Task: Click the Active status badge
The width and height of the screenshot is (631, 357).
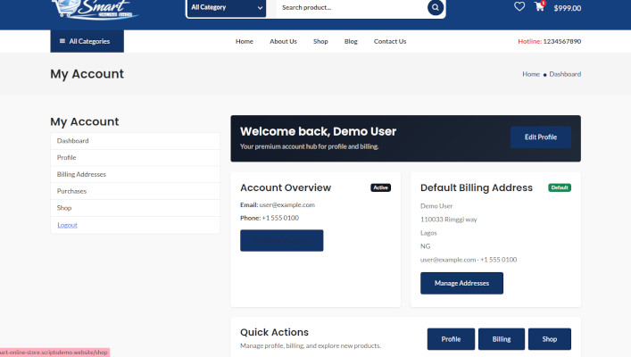Action: pos(380,187)
